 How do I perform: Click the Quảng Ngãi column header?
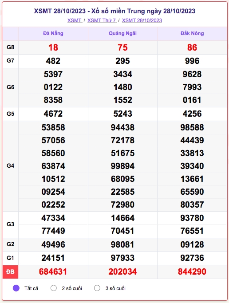[122, 33]
